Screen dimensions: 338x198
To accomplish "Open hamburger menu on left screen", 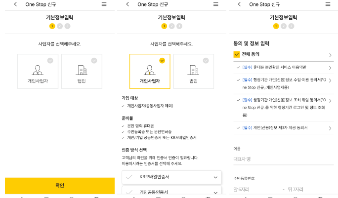I will tap(104, 4).
